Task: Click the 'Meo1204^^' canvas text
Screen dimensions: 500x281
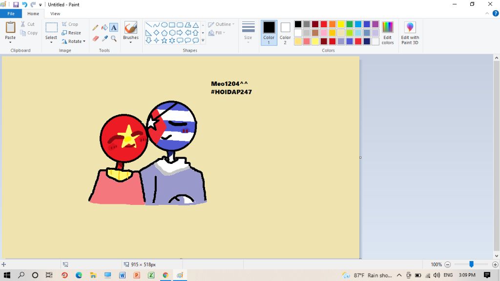Action: pyautogui.click(x=229, y=84)
